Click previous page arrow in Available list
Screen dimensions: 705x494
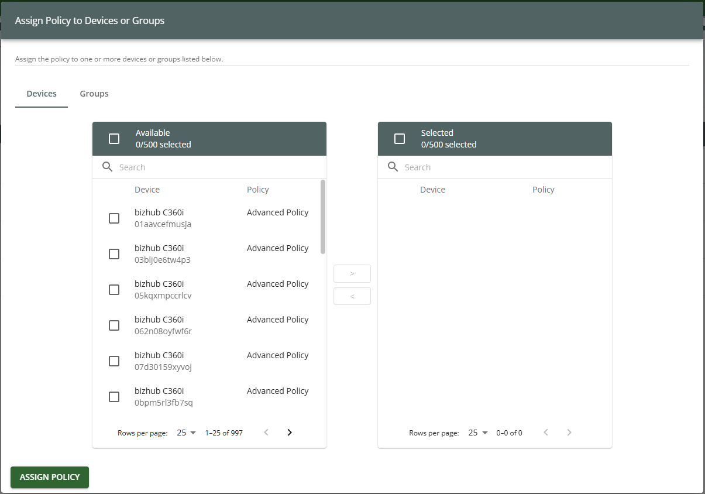click(266, 433)
